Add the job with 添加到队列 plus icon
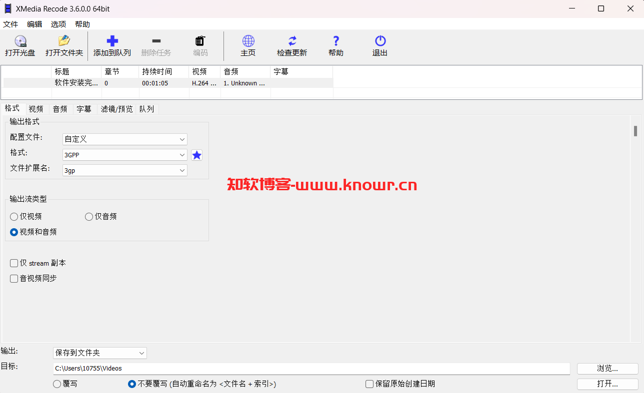This screenshot has height=393, width=644. [112, 41]
